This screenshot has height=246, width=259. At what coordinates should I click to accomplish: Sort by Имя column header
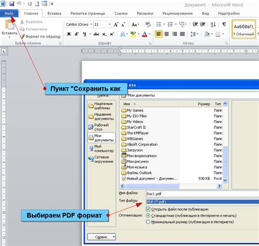[x=150, y=104]
